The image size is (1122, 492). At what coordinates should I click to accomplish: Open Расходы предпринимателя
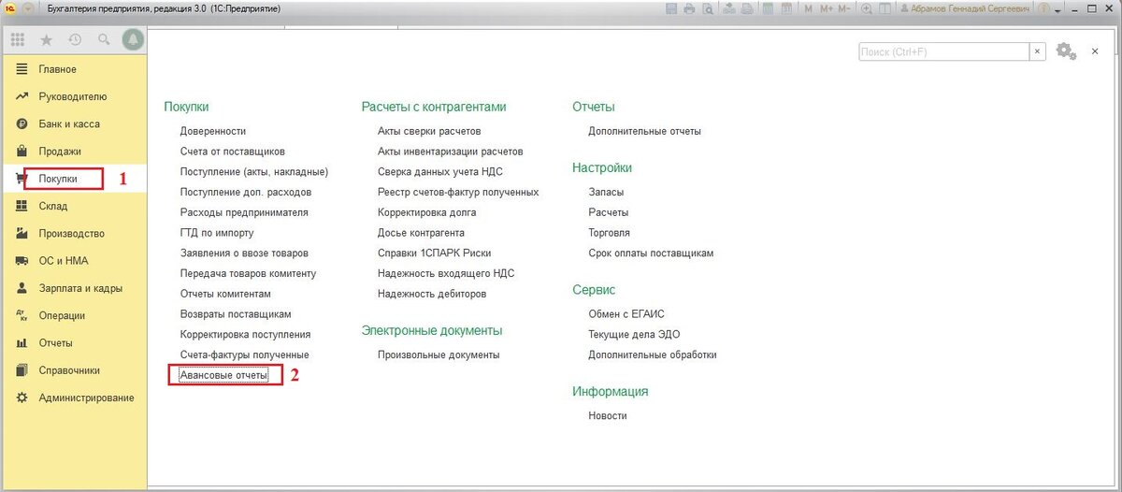tap(244, 212)
